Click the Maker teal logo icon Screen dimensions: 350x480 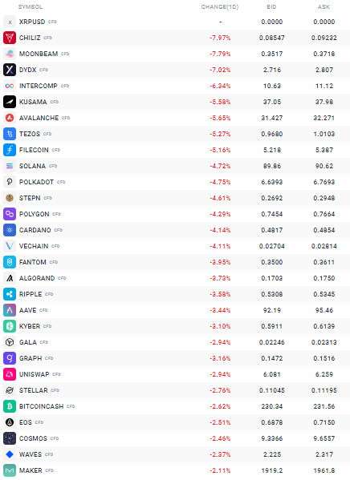click(10, 470)
